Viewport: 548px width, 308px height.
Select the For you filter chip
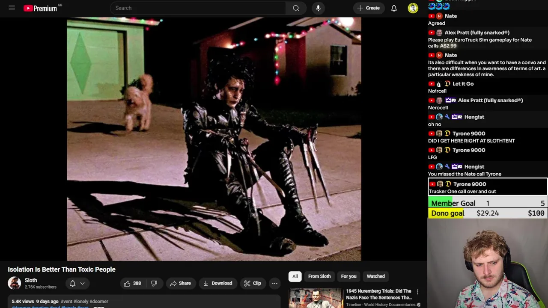[348, 276]
